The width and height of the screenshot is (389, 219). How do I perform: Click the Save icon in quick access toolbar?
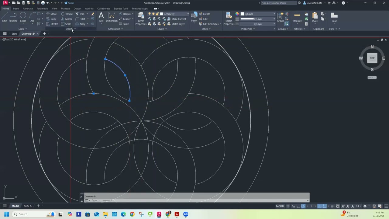click(x=23, y=3)
